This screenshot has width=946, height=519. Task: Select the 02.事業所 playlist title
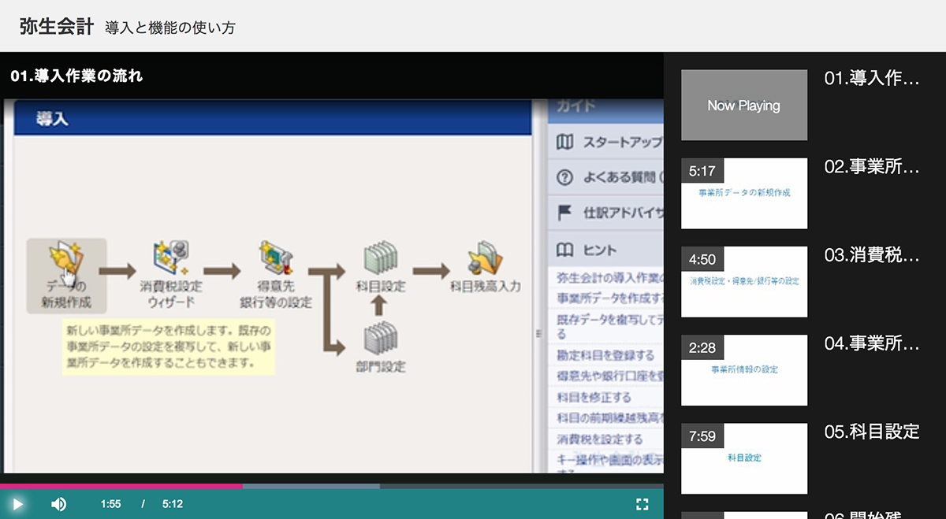[872, 167]
